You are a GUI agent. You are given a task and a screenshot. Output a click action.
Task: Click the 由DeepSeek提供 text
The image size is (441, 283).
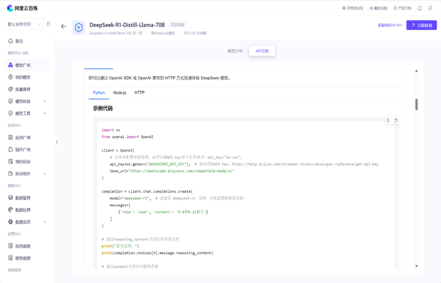[163, 33]
